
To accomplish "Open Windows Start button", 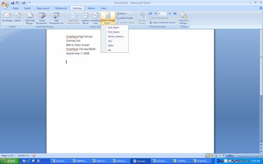I will [x=10, y=161].
